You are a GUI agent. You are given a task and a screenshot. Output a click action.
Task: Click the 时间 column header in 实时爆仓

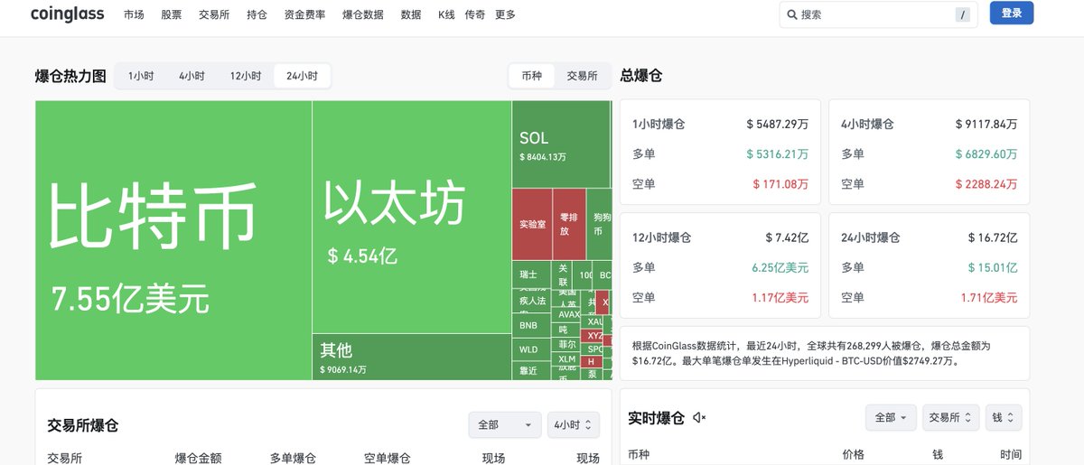click(1011, 454)
